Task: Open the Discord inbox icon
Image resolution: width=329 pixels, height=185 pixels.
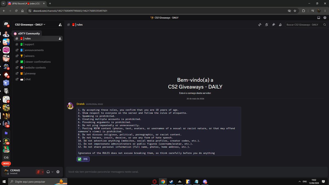Action: pyautogui.click(x=319, y=18)
